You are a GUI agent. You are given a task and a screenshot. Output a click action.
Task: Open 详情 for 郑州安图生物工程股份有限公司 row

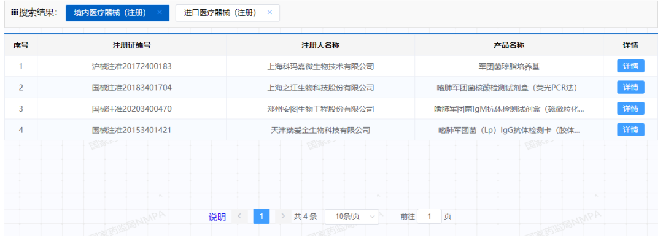tap(630, 108)
